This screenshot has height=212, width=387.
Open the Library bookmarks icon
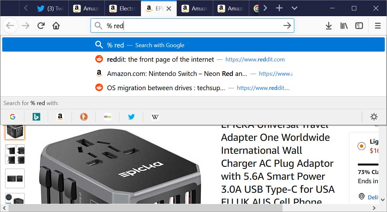pos(344,26)
